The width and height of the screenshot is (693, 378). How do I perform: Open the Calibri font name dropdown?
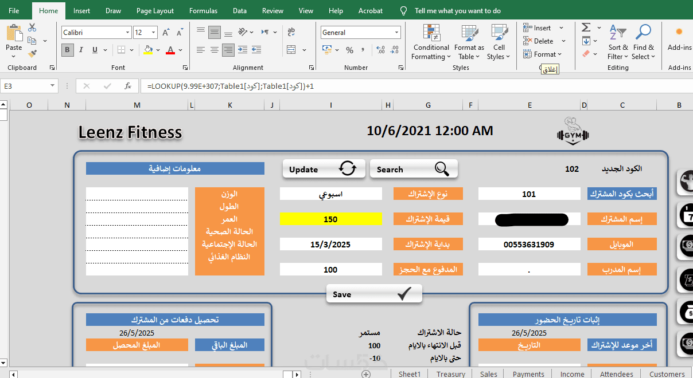click(127, 33)
